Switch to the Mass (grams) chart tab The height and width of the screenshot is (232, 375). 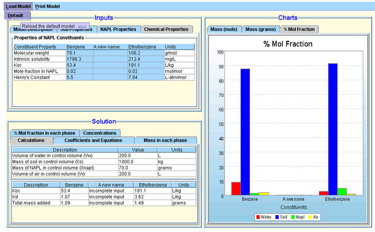pos(260,29)
